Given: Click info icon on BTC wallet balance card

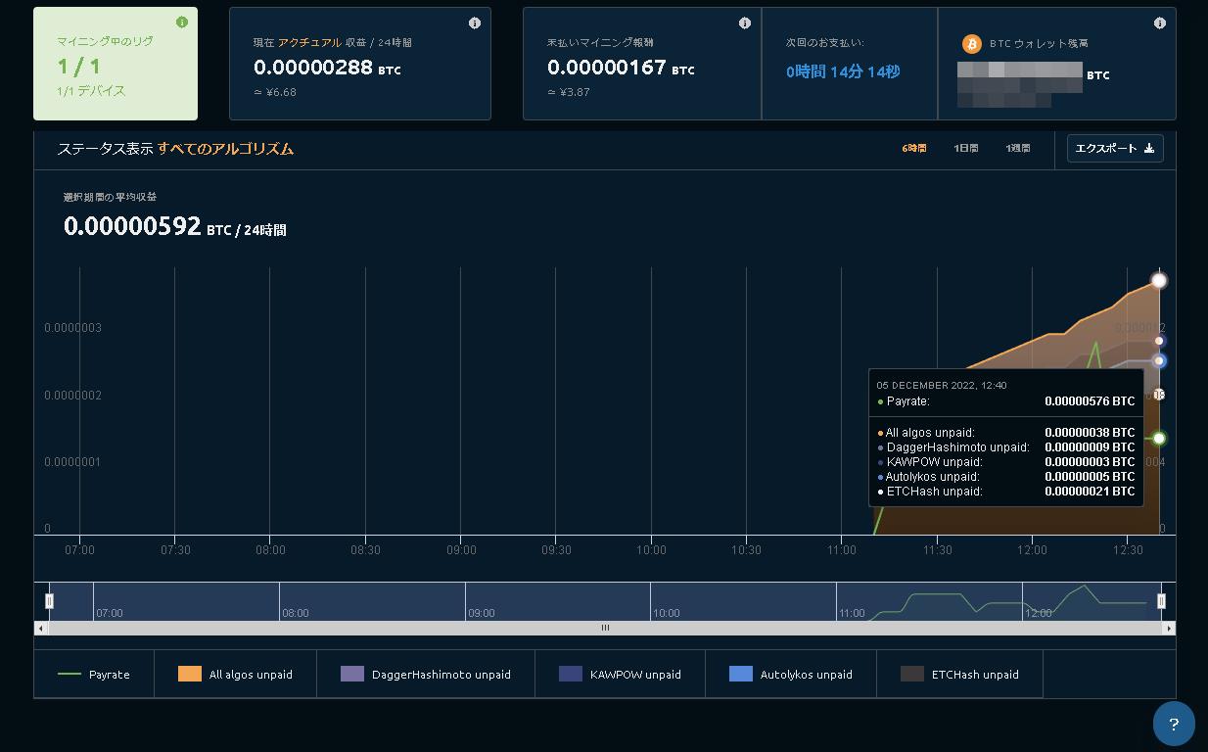Looking at the screenshot, I should tap(1160, 23).
